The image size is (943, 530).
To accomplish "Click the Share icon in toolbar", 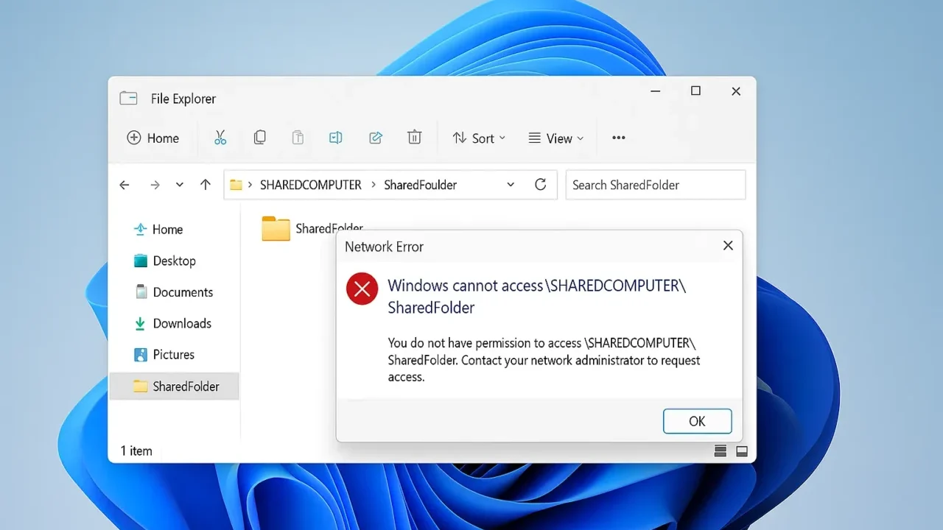I will click(376, 138).
